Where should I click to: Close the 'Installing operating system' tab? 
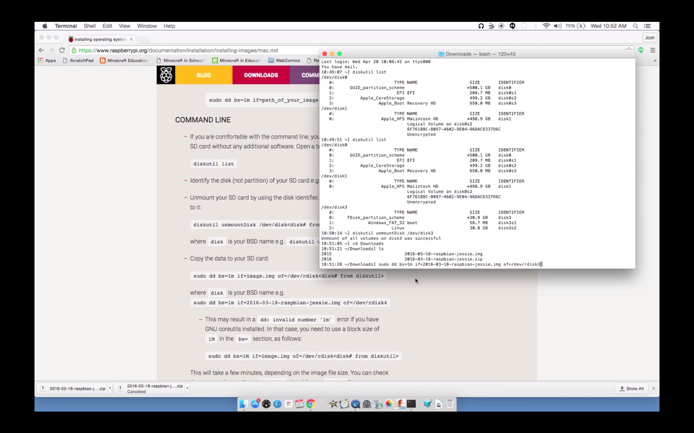pos(131,39)
